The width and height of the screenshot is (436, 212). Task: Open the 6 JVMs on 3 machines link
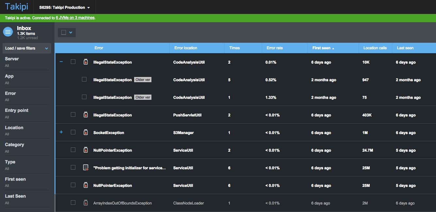tap(75, 18)
